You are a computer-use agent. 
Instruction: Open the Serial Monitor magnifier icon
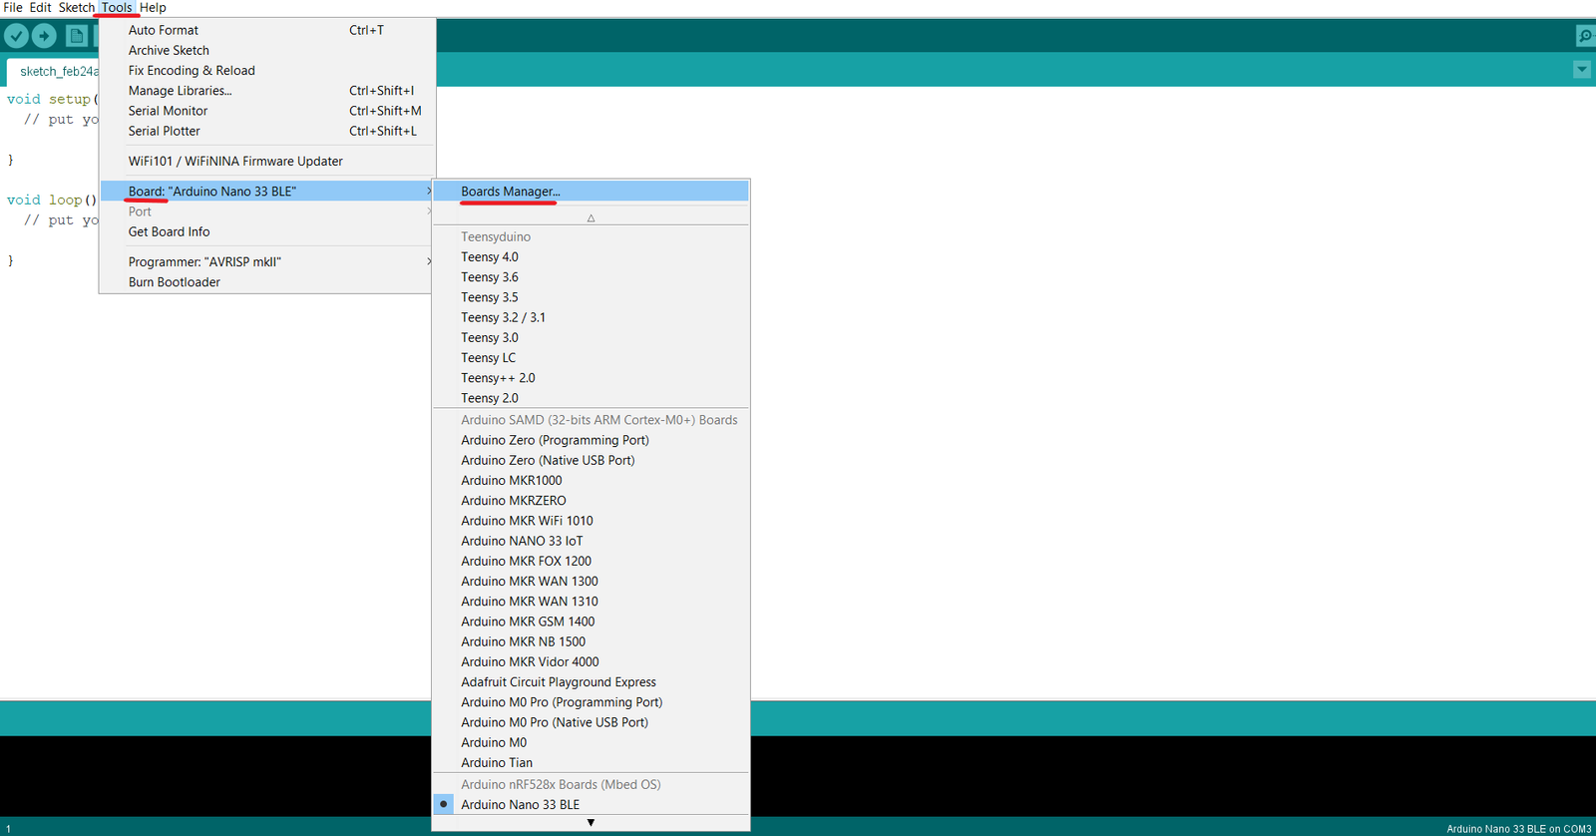(x=1584, y=36)
